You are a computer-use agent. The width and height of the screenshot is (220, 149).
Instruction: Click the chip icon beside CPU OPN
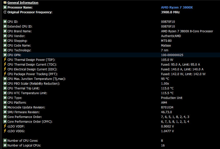[x=5, y=55]
